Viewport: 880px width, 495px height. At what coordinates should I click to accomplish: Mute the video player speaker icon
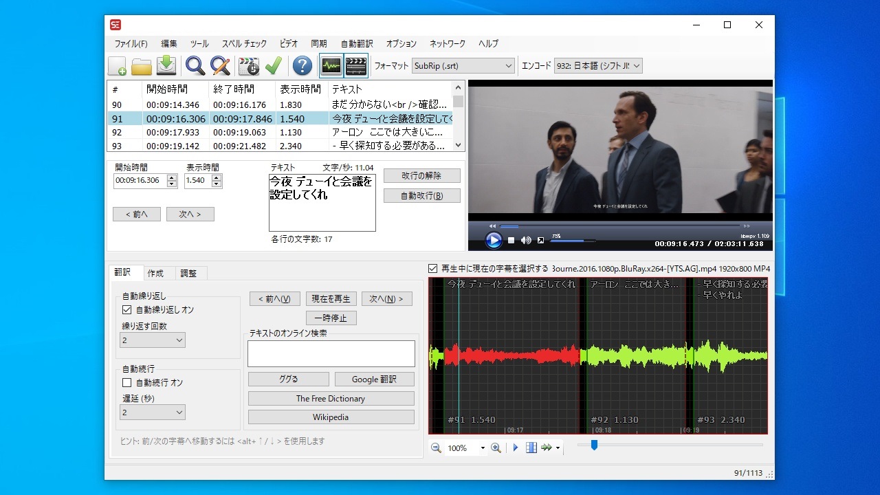(526, 240)
